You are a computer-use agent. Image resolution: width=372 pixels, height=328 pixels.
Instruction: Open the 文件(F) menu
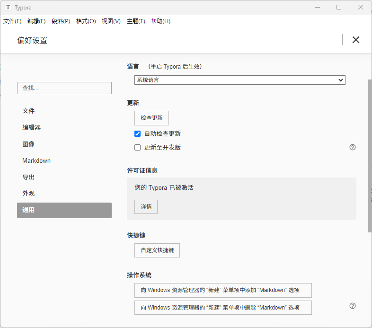point(12,21)
